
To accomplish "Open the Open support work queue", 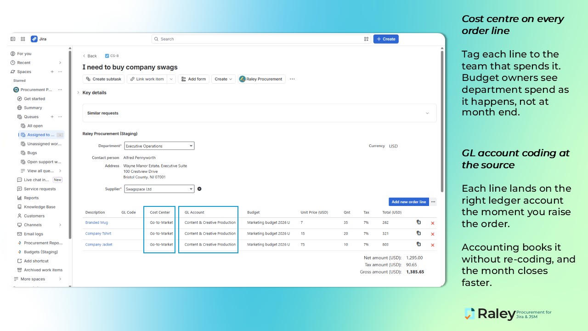I will pos(44,162).
